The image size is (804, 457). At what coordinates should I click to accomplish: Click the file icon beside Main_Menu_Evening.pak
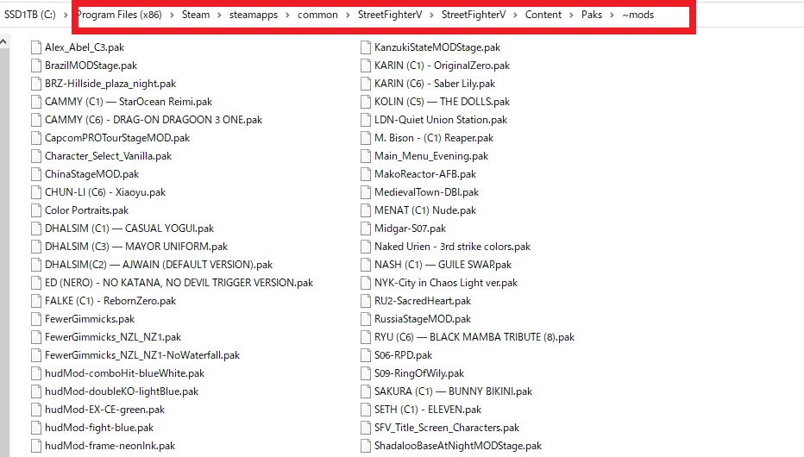tap(366, 156)
